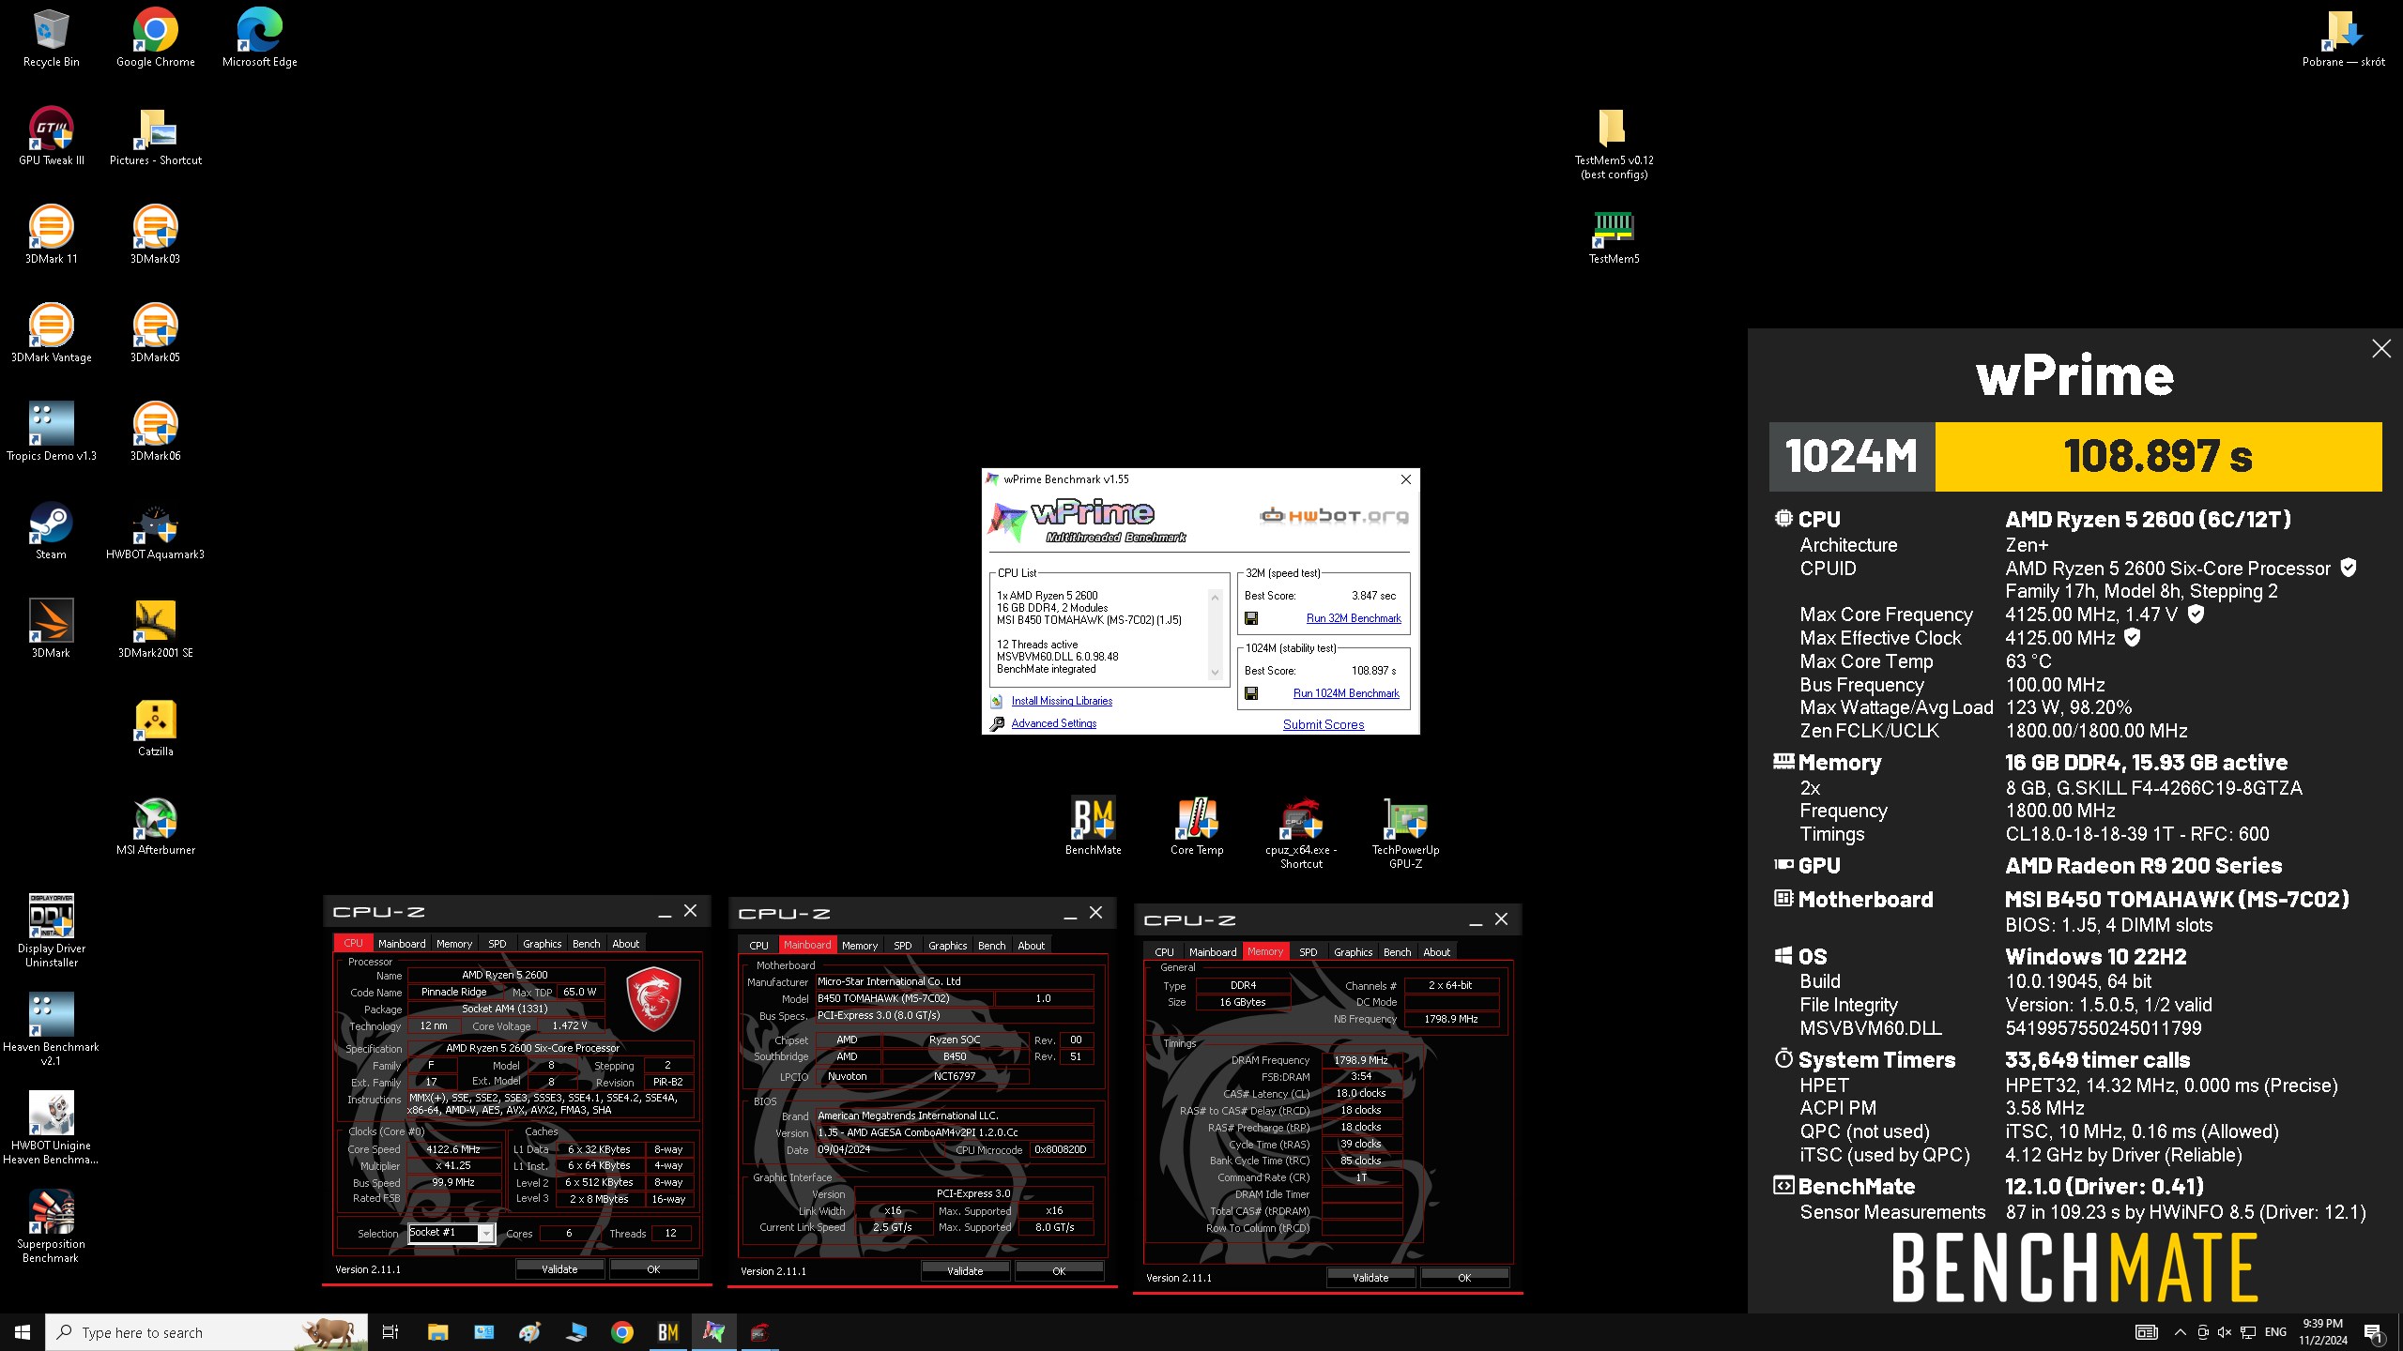Click Run 1024M Benchmark link
Image resolution: width=2403 pixels, height=1351 pixels.
(x=1346, y=693)
